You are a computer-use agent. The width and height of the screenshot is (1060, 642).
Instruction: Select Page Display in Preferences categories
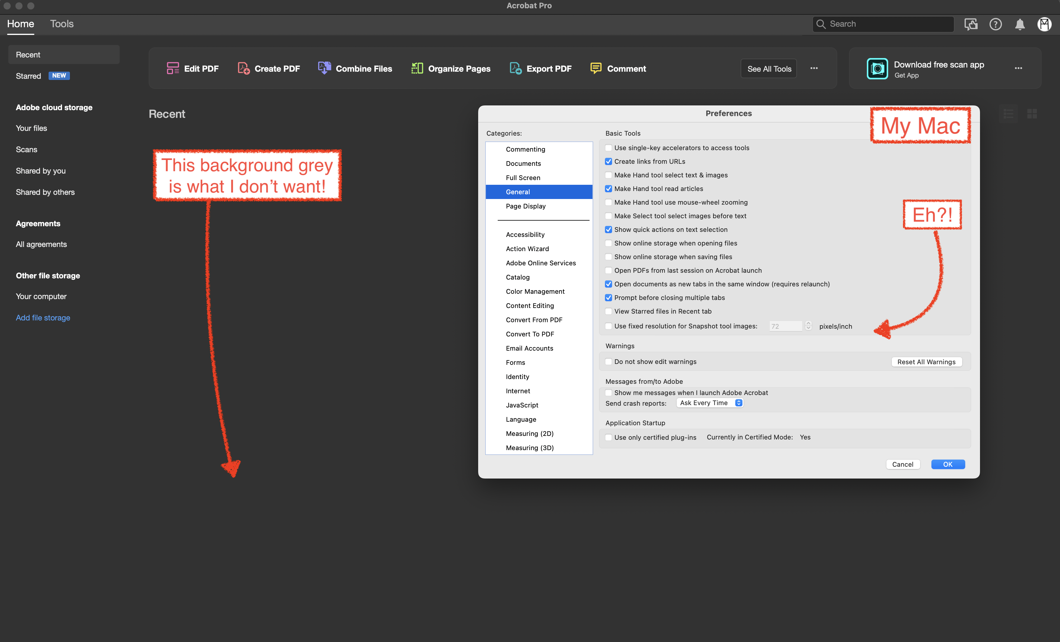(x=526, y=206)
